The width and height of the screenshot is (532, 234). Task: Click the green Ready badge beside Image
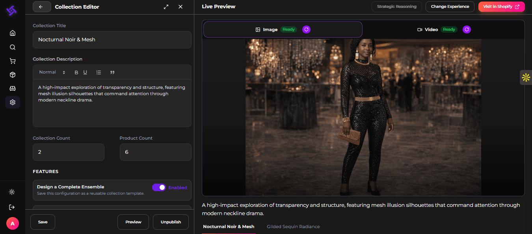pos(288,29)
